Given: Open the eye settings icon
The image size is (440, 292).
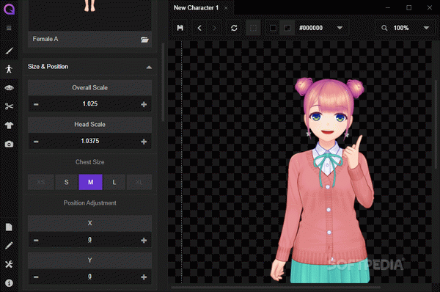Looking at the screenshot, I should (x=9, y=88).
